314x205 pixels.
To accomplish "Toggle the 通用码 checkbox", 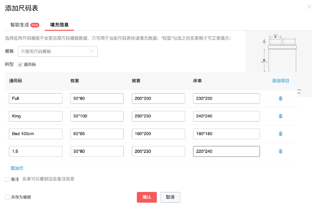I will click(20, 64).
